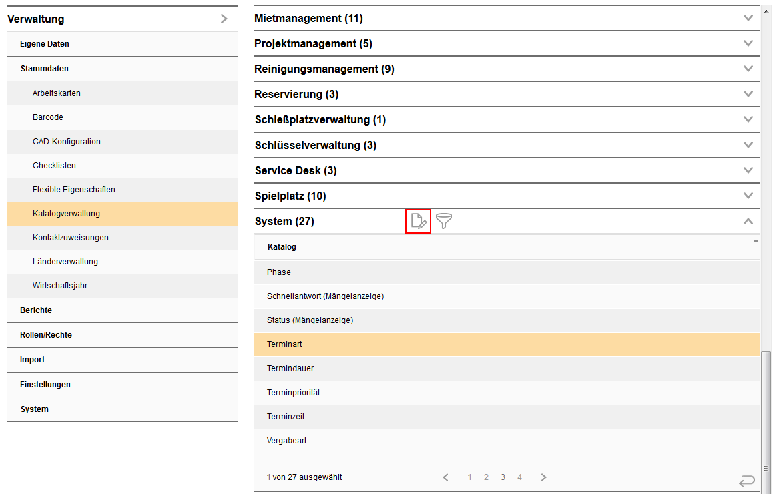This screenshot has height=494, width=777.
Task: Expand the Schlüsselverwaltung (3) section
Action: tap(748, 145)
